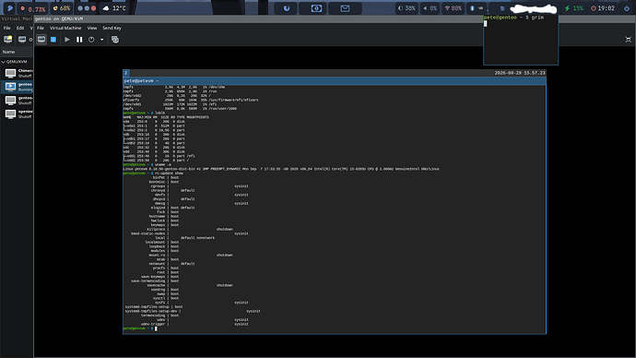The width and height of the screenshot is (636, 358).
Task: Open the manage VM snapshots icon
Action: pos(115,40)
